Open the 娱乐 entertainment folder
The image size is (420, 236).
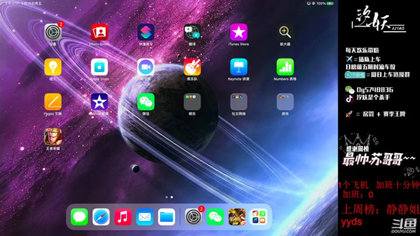click(192, 102)
